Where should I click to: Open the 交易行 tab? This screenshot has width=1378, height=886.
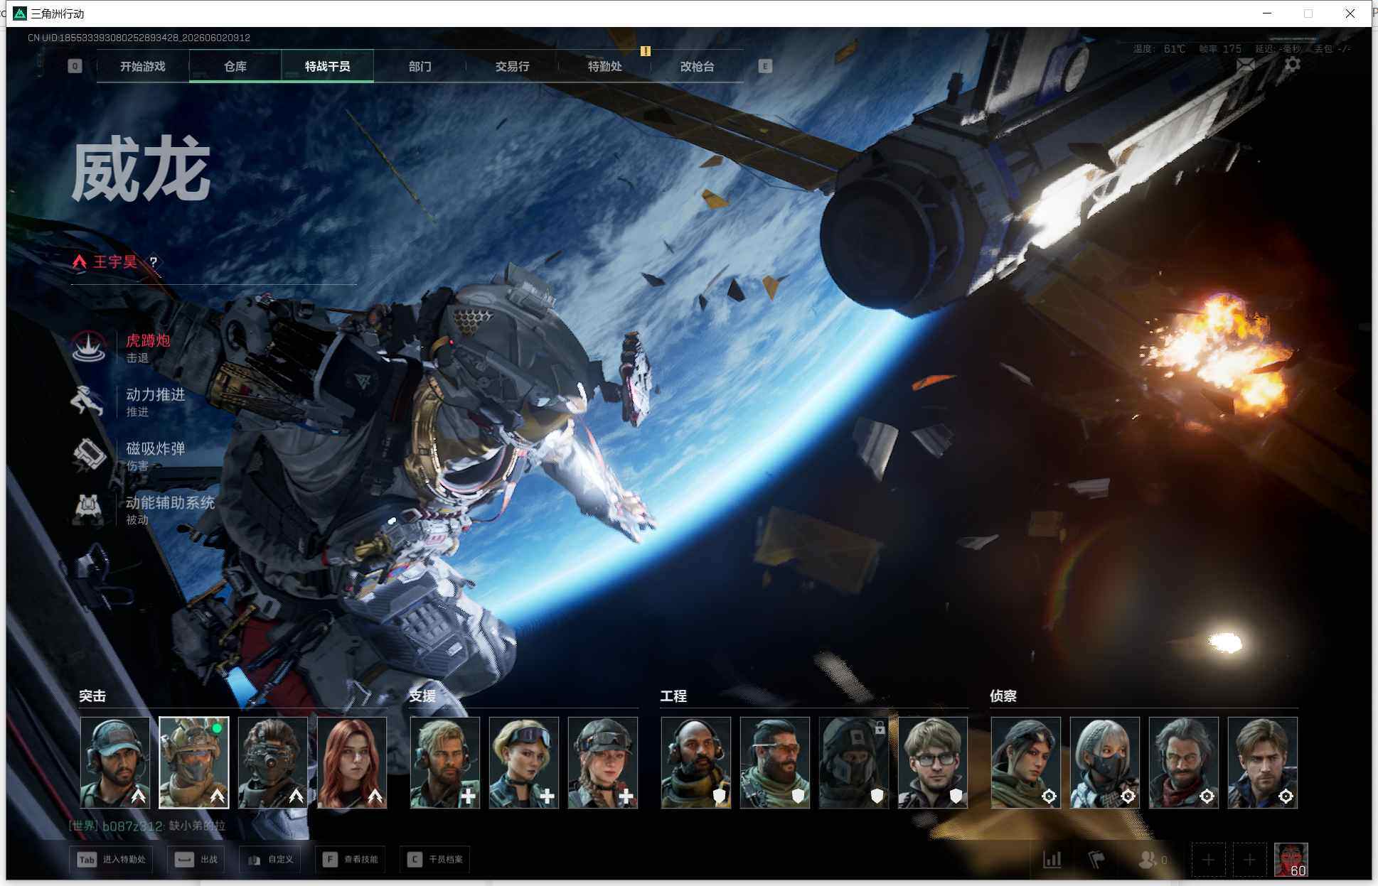pyautogui.click(x=513, y=66)
